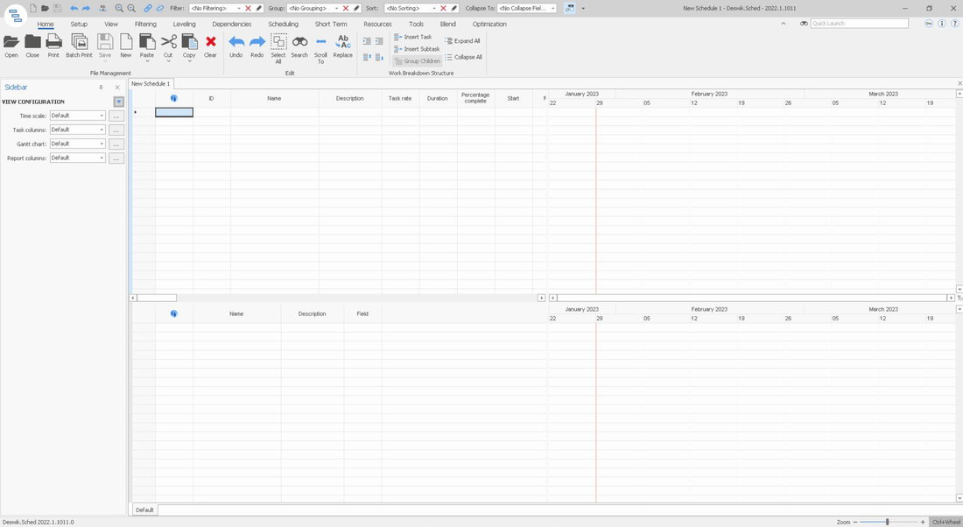Click ellipsis button next to Time scale
This screenshot has width=963, height=527.
click(116, 116)
